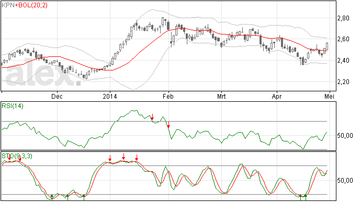Select the +BOL(20;2) indicator label

31,5
